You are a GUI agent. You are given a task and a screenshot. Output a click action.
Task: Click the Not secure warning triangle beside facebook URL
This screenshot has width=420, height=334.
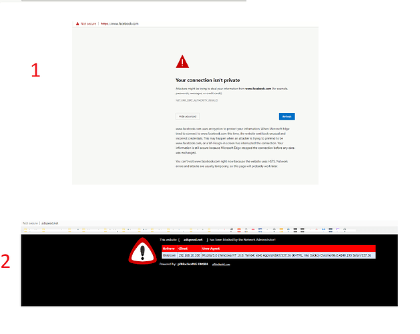77,23
